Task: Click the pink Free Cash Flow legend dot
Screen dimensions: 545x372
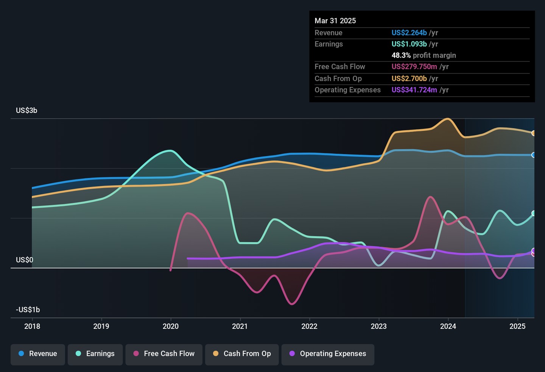Action: point(136,354)
